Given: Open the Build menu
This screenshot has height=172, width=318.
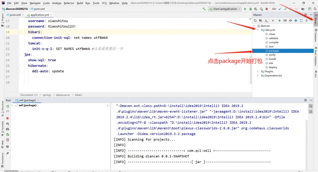Looking at the screenshot, I should (x=80, y=3).
